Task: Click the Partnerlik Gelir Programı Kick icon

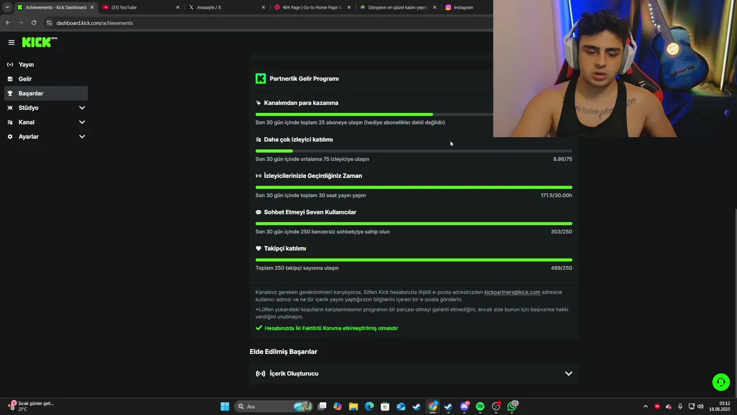Action: pos(260,78)
